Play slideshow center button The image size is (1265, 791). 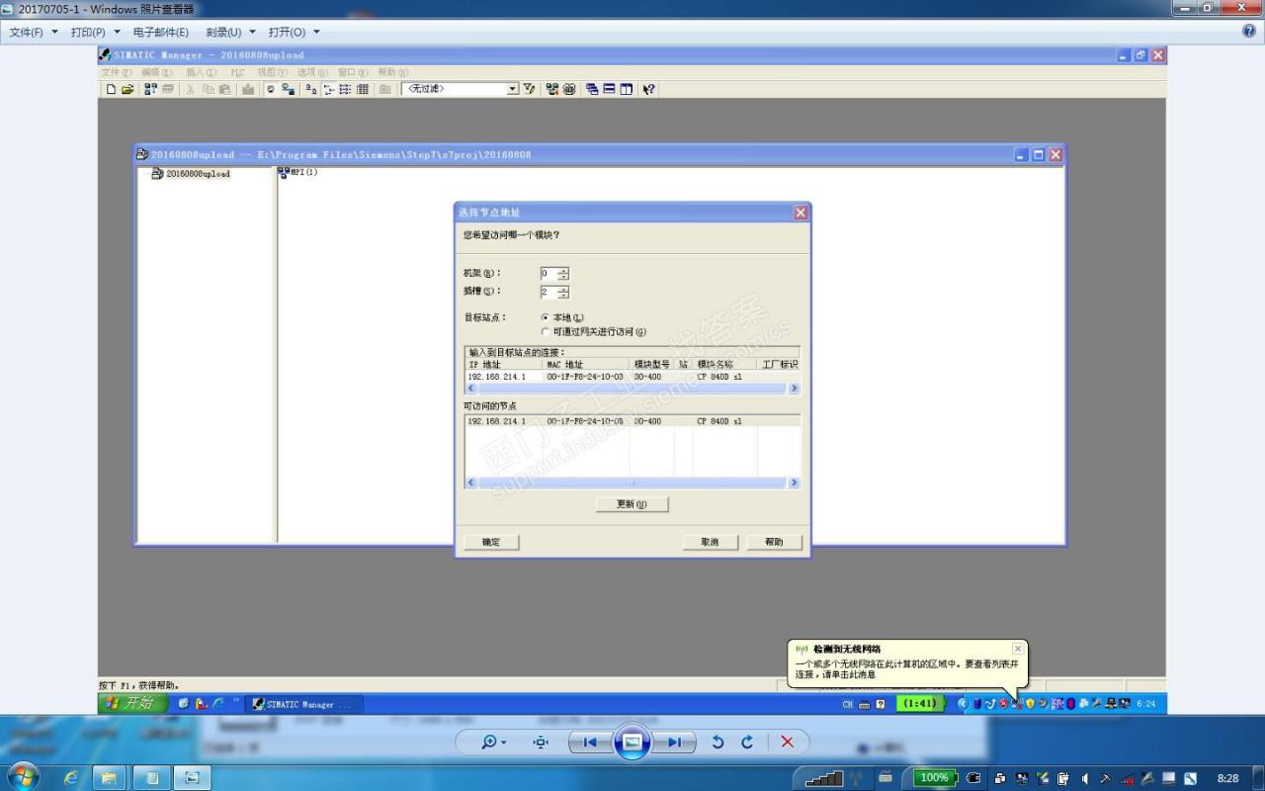632,742
